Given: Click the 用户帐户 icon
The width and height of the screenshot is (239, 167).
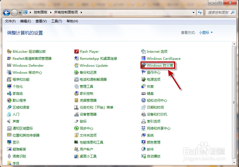Looking at the screenshot, I should click(x=76, y=149).
